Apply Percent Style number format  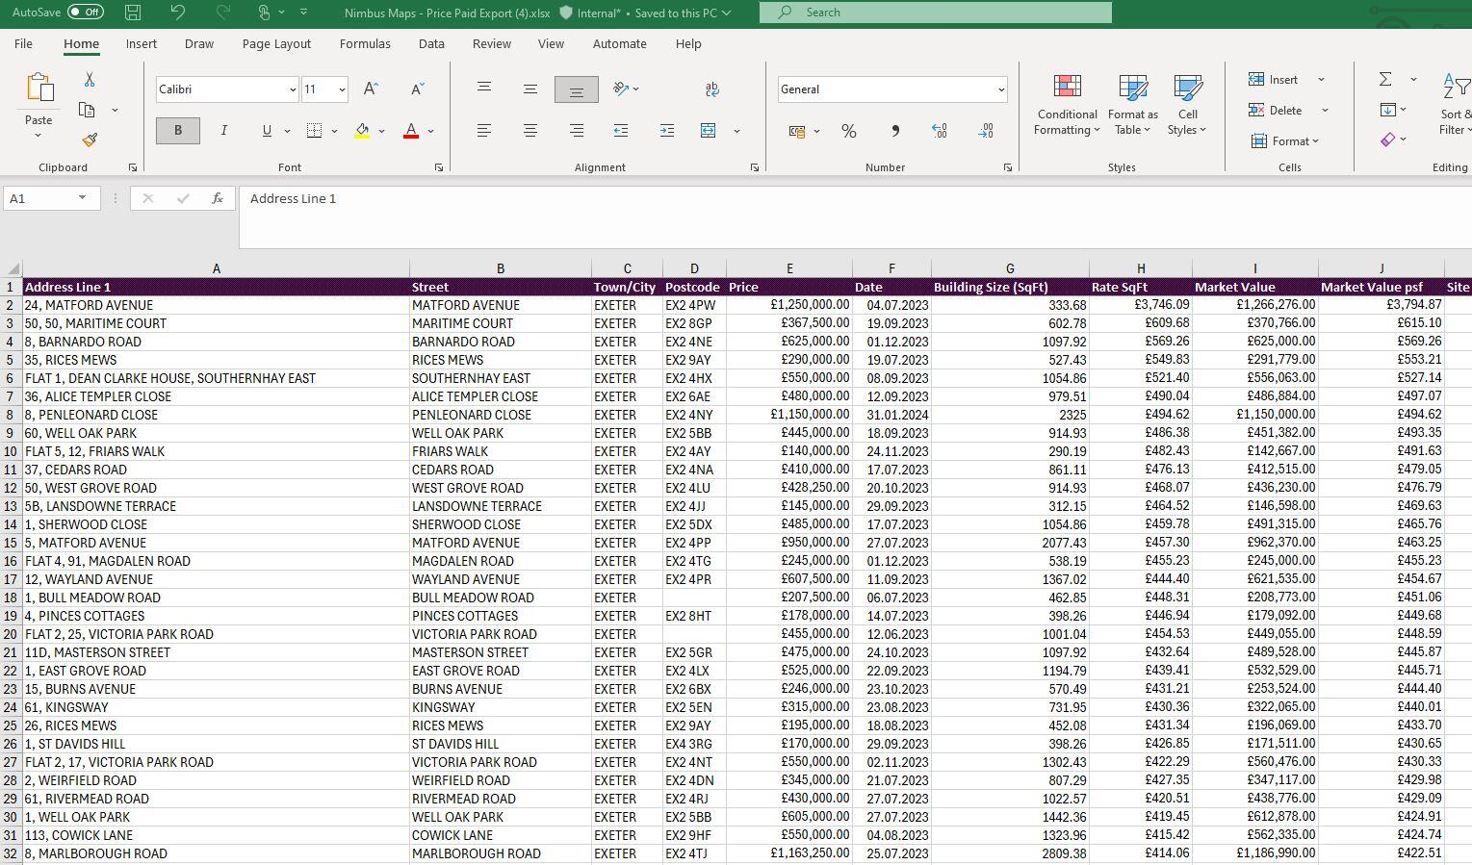(848, 131)
